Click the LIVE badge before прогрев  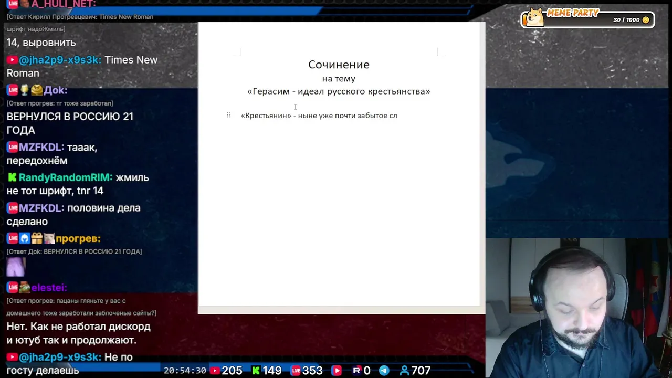point(13,239)
